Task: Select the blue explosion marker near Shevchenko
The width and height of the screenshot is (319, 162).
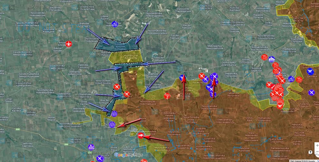Action: (114, 114)
